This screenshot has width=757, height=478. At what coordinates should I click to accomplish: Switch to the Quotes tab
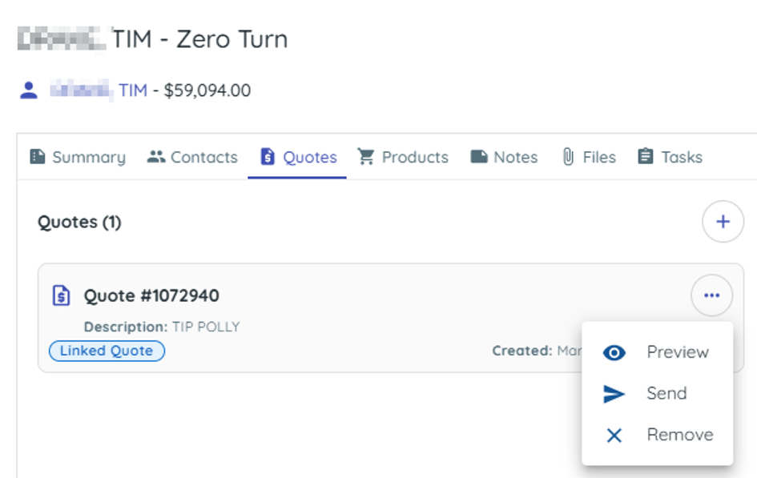[297, 157]
